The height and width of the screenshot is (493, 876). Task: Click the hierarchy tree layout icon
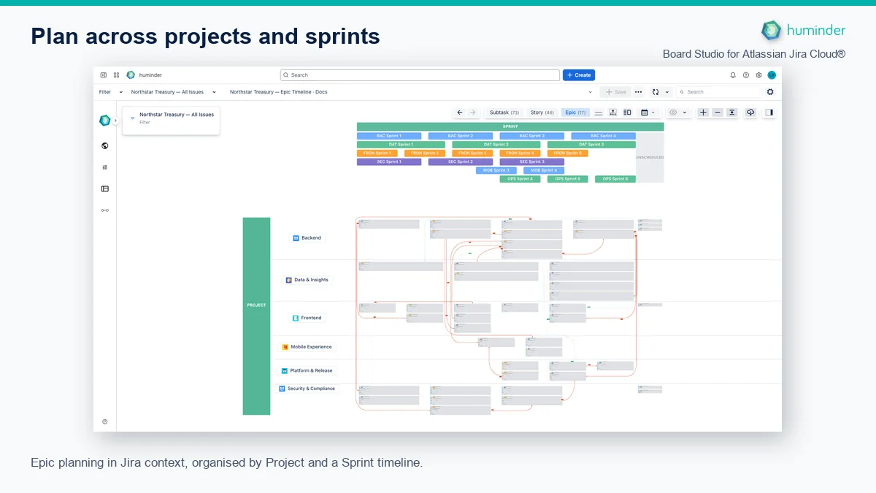click(x=612, y=112)
